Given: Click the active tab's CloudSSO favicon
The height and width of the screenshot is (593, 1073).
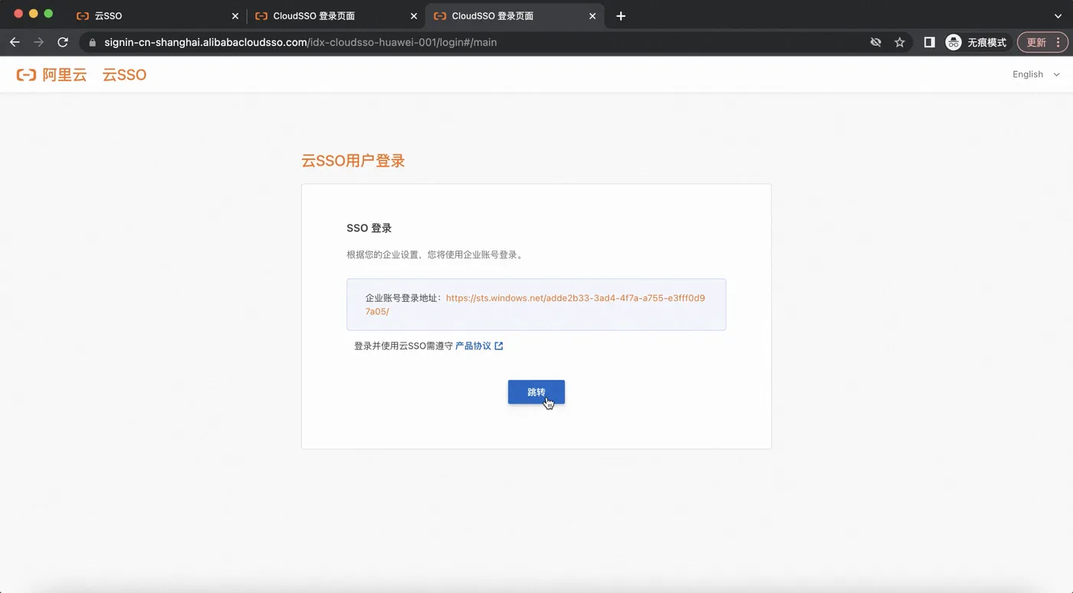Looking at the screenshot, I should click(x=440, y=16).
